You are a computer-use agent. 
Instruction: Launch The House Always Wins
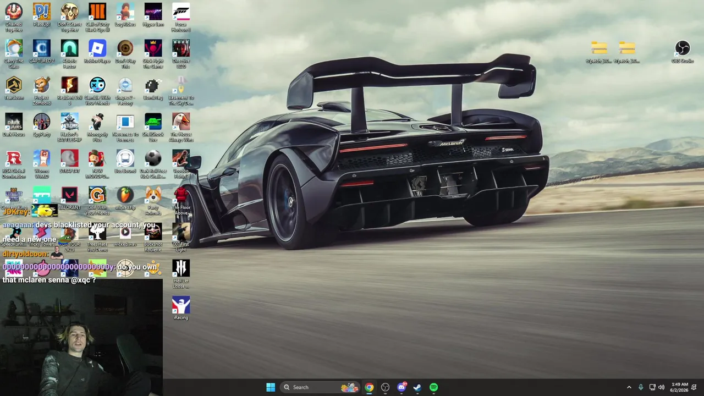point(181,128)
